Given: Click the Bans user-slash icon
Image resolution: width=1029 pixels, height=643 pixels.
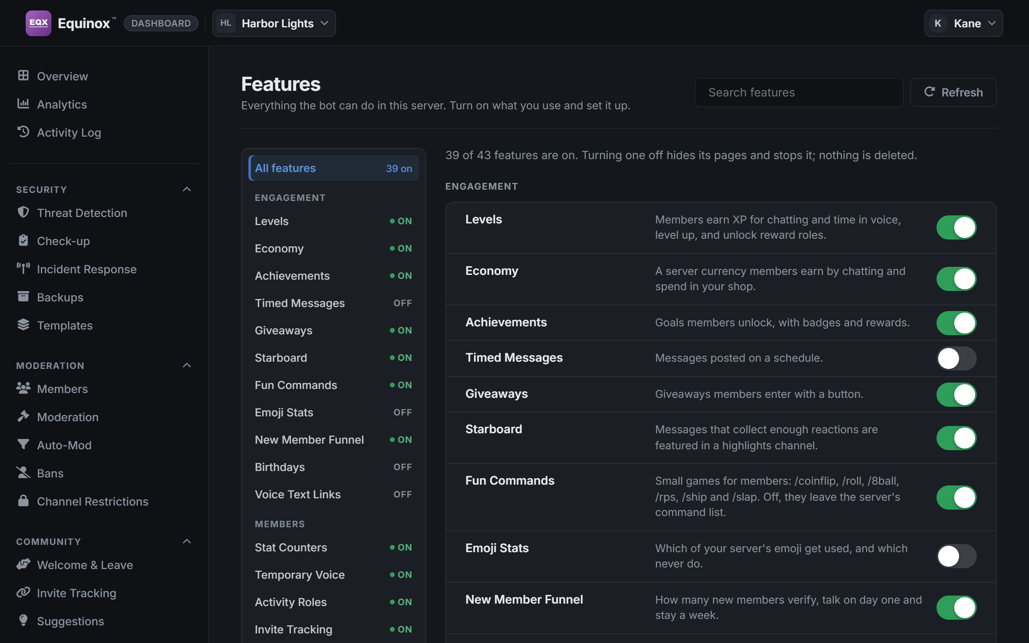Looking at the screenshot, I should (23, 473).
